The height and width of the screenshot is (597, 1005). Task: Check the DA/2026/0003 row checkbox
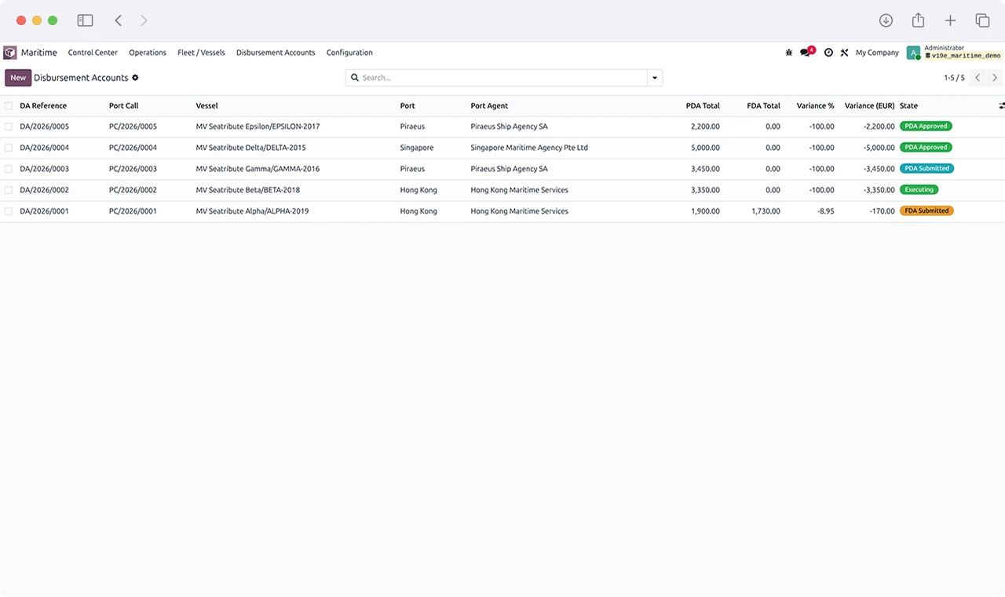[9, 169]
